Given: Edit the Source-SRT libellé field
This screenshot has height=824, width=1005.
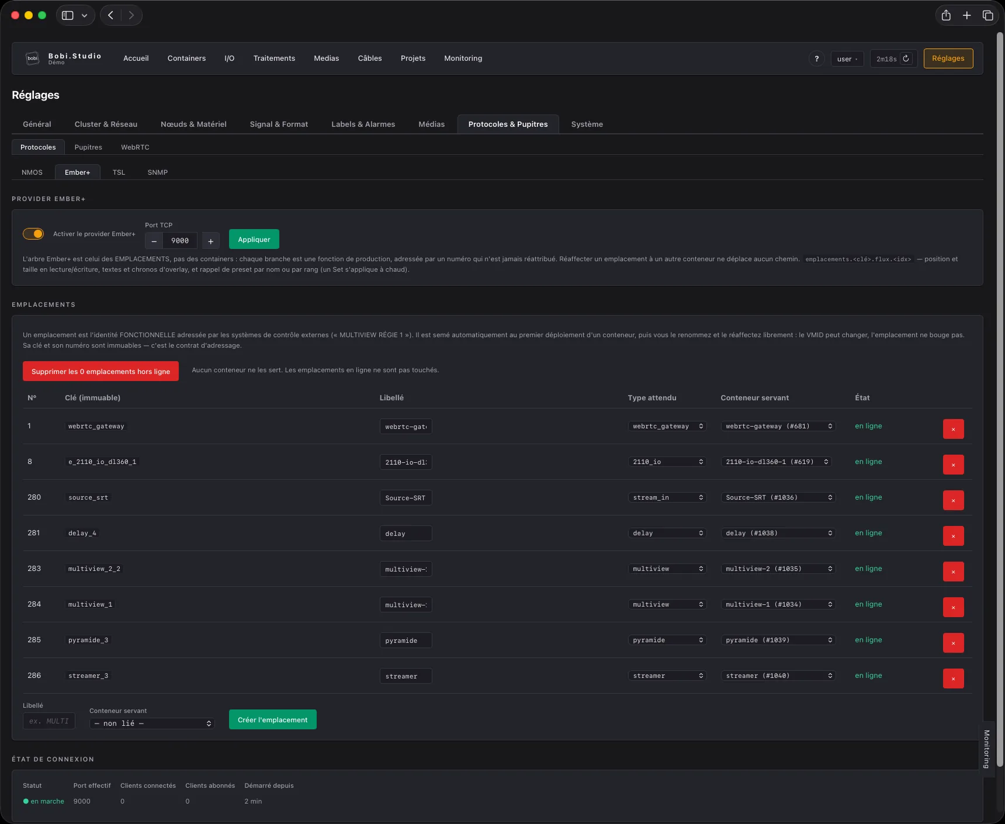Looking at the screenshot, I should pyautogui.click(x=406, y=498).
